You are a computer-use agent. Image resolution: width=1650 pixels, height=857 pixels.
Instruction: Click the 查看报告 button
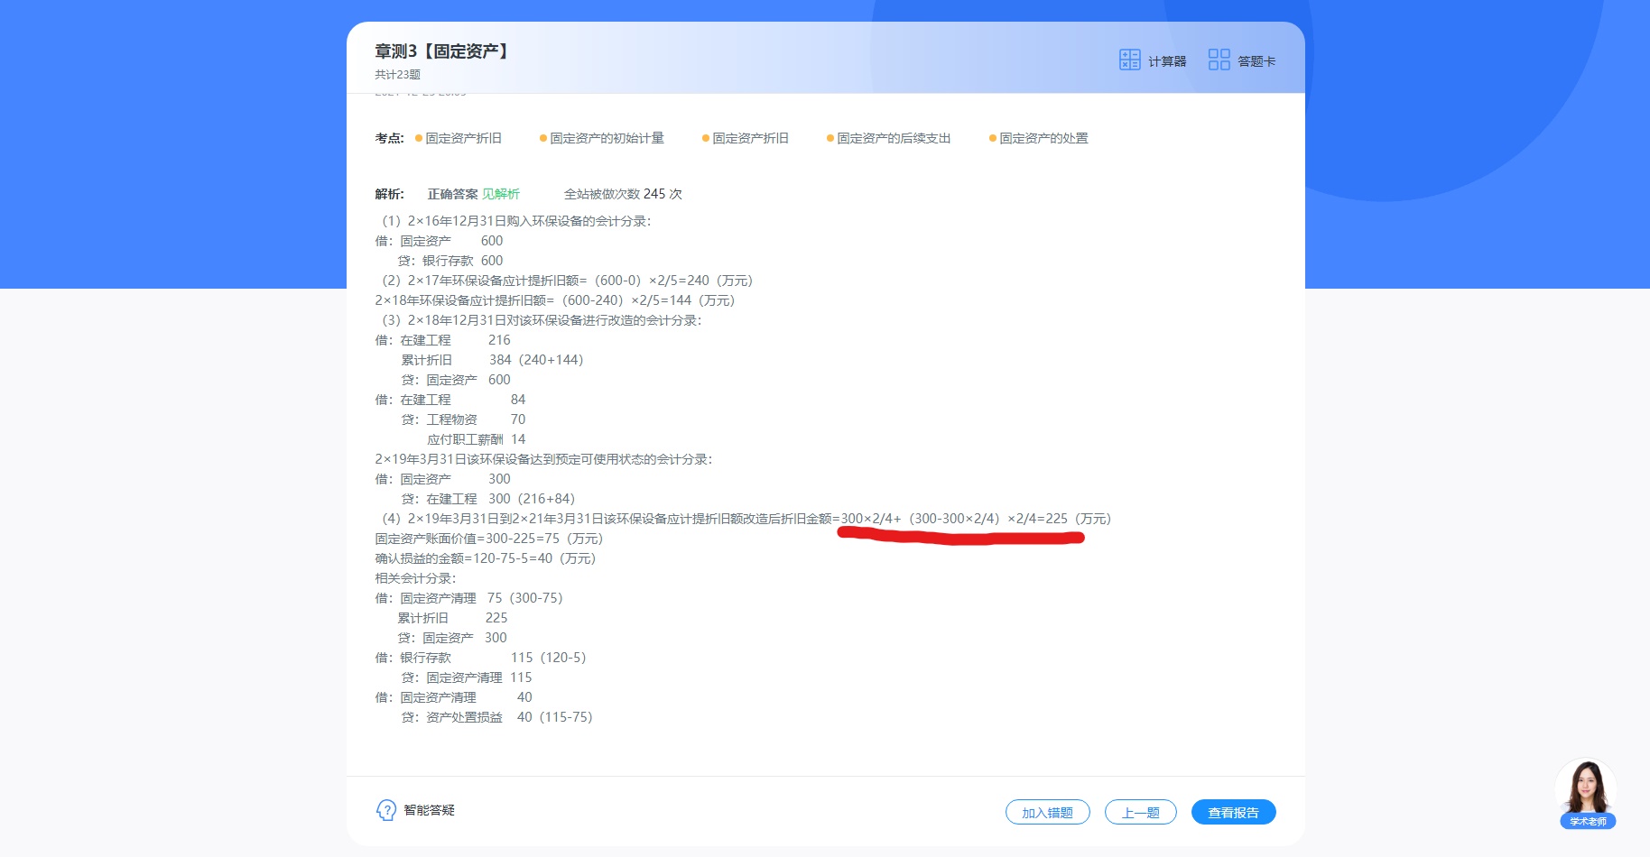[x=1233, y=813]
